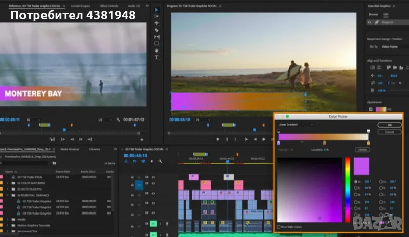The height and width of the screenshot is (237, 409).
Task: Delete the selected gradient stop
Action: [362, 150]
